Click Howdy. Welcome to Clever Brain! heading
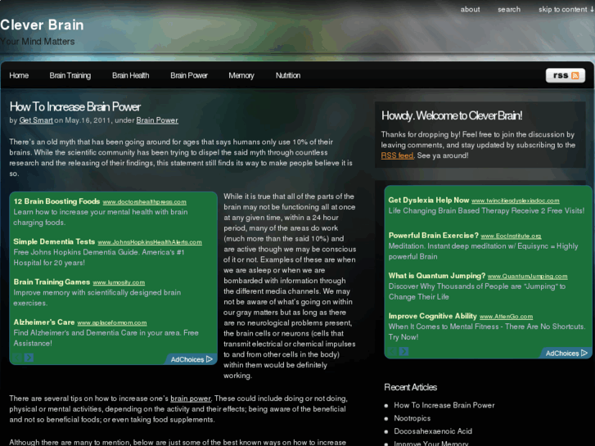Viewport: 595px width, 446px height. pyautogui.click(x=452, y=115)
